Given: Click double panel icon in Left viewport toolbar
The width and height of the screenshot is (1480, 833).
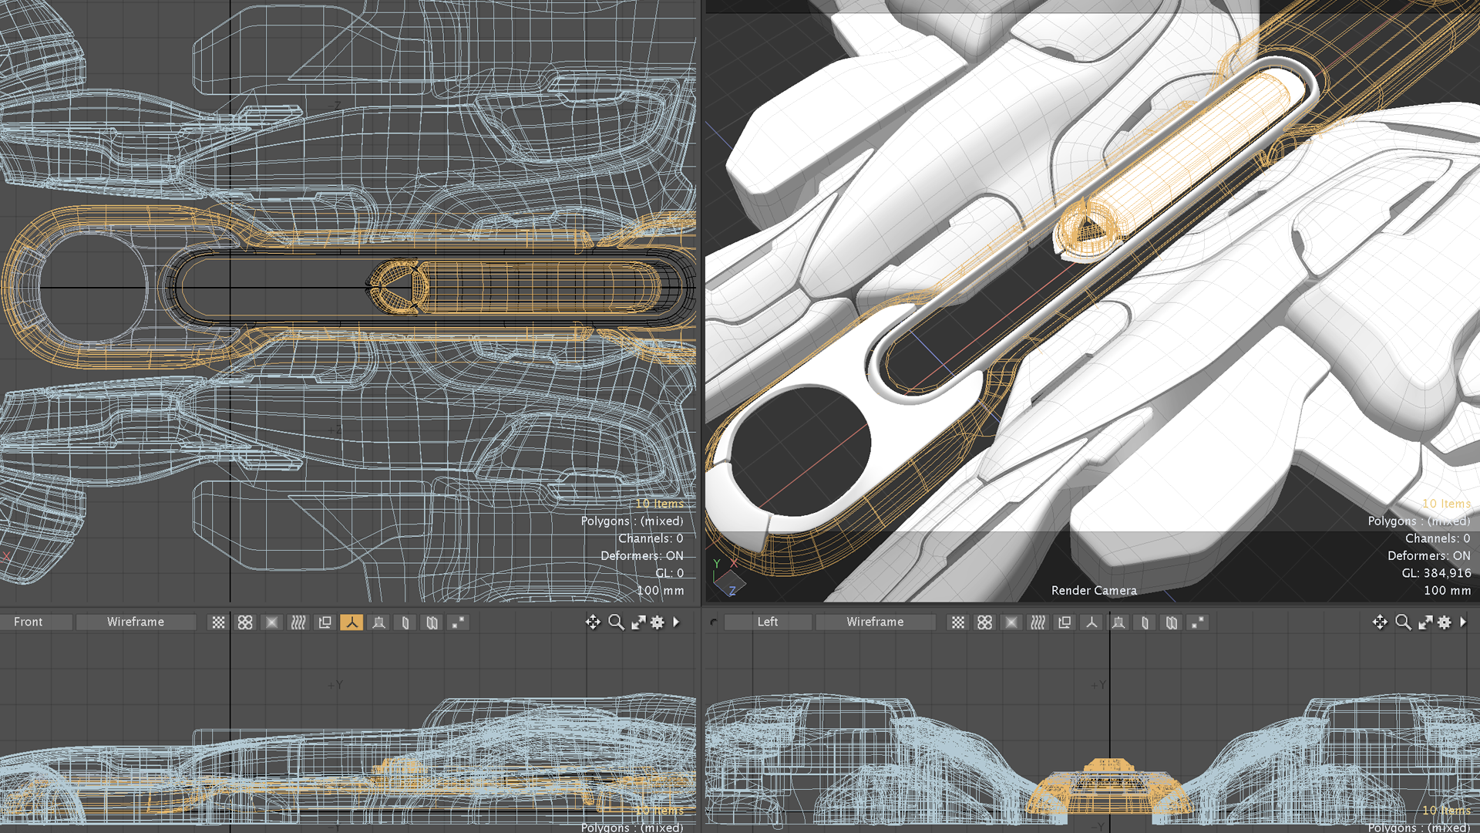Looking at the screenshot, I should [x=1172, y=622].
